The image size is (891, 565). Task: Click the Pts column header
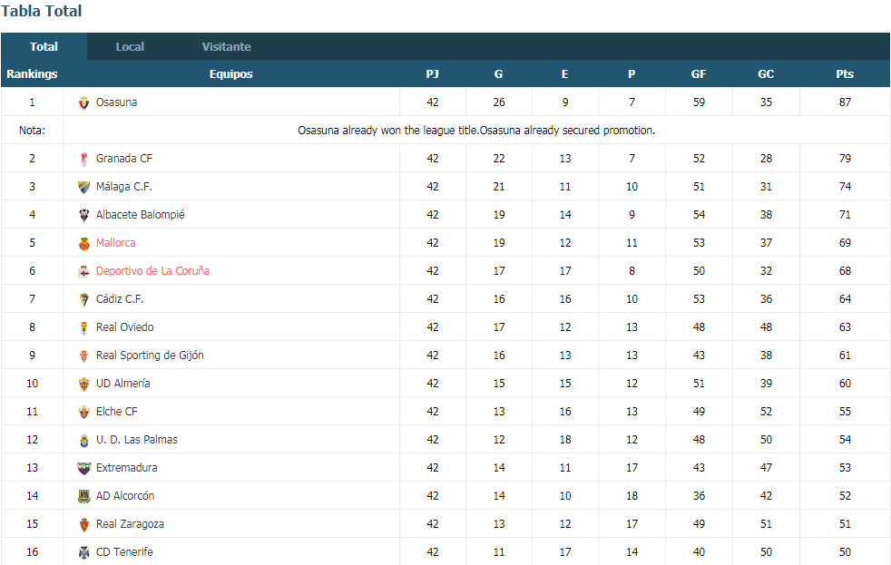pos(845,73)
